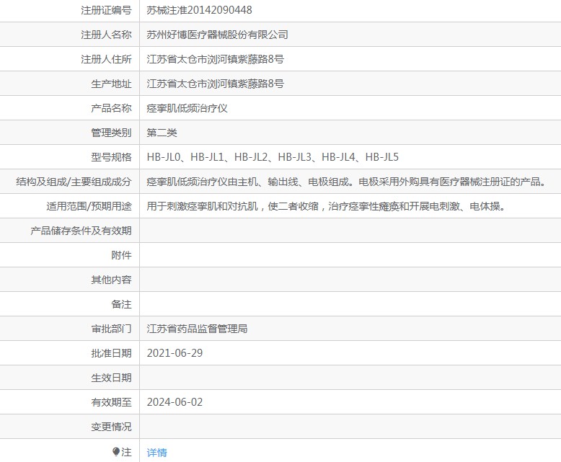This screenshot has height=462, width=561.
Task: Click the 型号规格 label
Action: click(111, 157)
